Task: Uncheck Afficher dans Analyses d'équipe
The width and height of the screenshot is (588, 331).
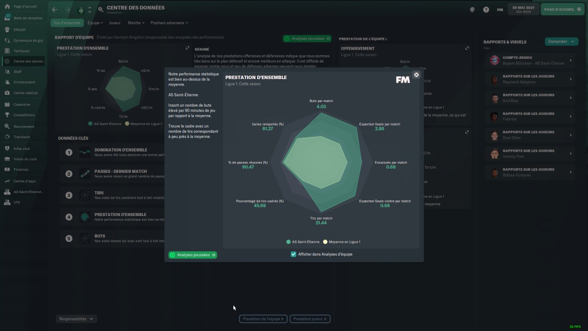Action: tap(294, 254)
